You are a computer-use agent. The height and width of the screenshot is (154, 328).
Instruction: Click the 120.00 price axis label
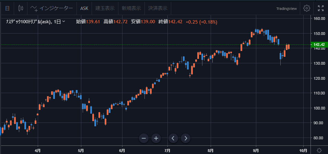(319, 78)
